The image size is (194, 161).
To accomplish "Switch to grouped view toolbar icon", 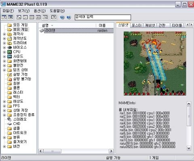I will point(45,17).
